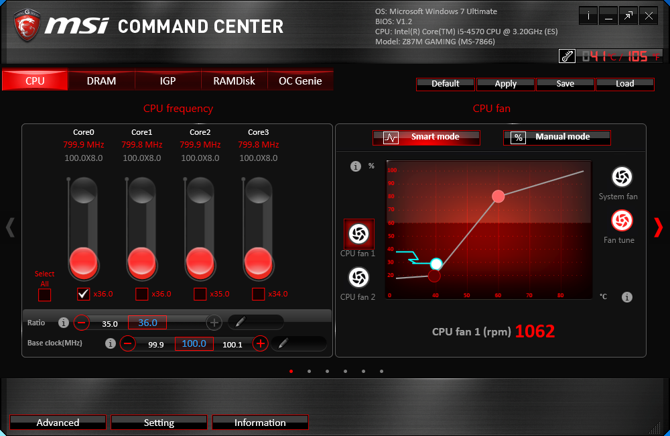The image size is (670, 436).
Task: Select the CPU fan 1 icon
Action: (359, 233)
